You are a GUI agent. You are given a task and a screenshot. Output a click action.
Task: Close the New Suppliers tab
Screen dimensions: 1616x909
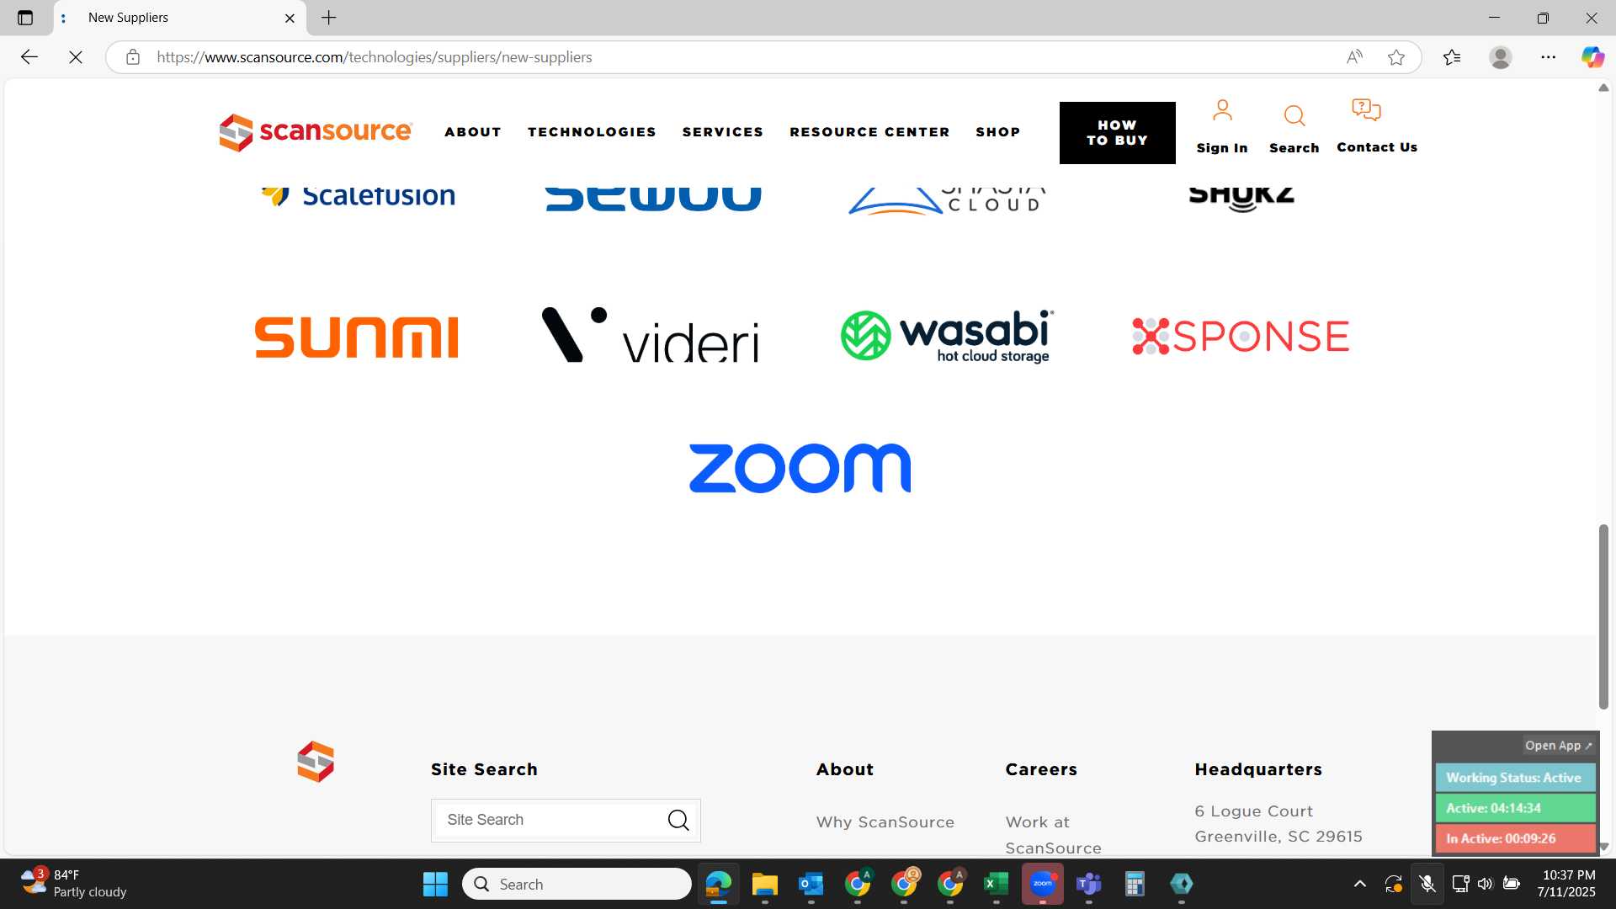290,18
